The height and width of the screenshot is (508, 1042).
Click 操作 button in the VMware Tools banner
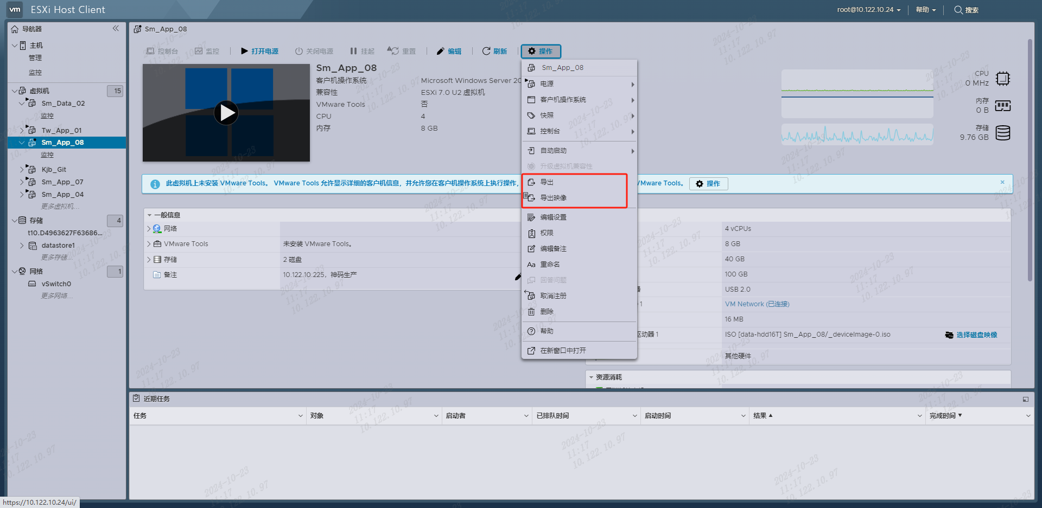(x=708, y=184)
